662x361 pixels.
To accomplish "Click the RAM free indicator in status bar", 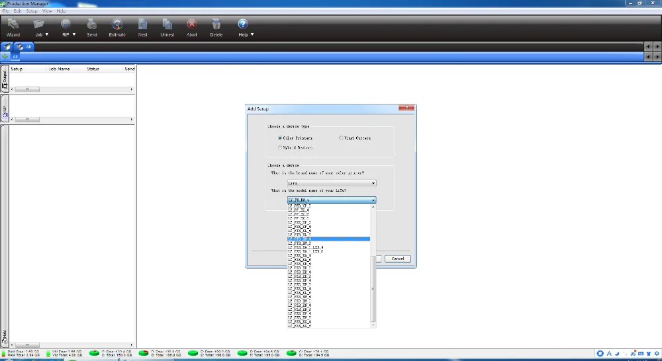I will (4, 353).
